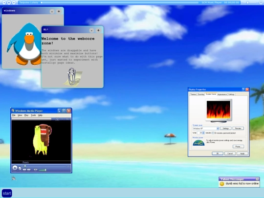The image size is (264, 198).
Task: Mute Media Player sound
Action: [36, 170]
